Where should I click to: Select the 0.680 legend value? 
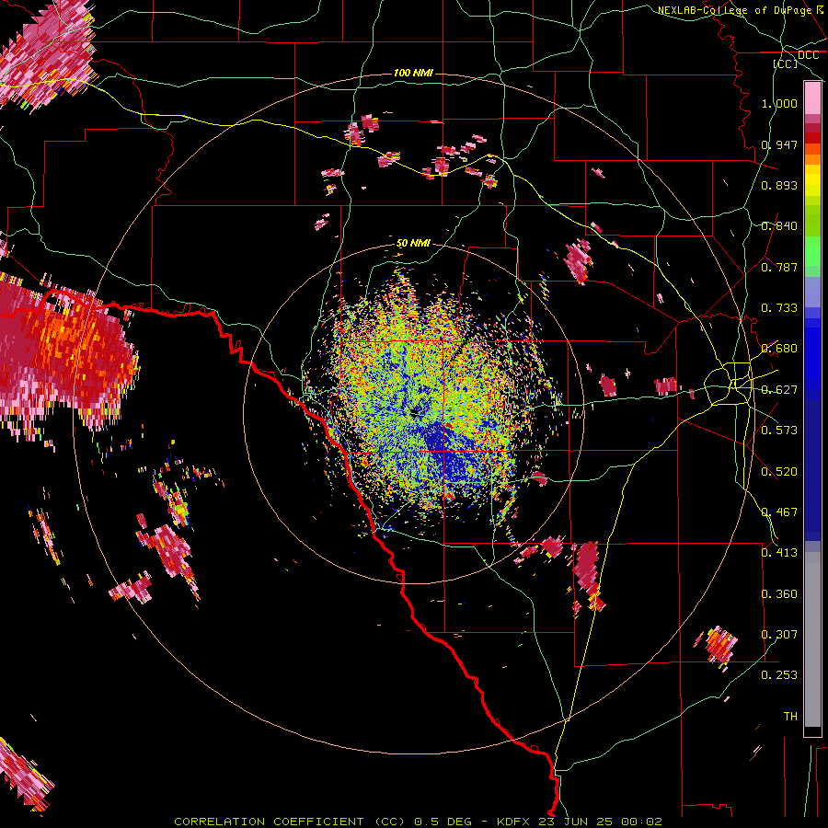click(x=779, y=349)
